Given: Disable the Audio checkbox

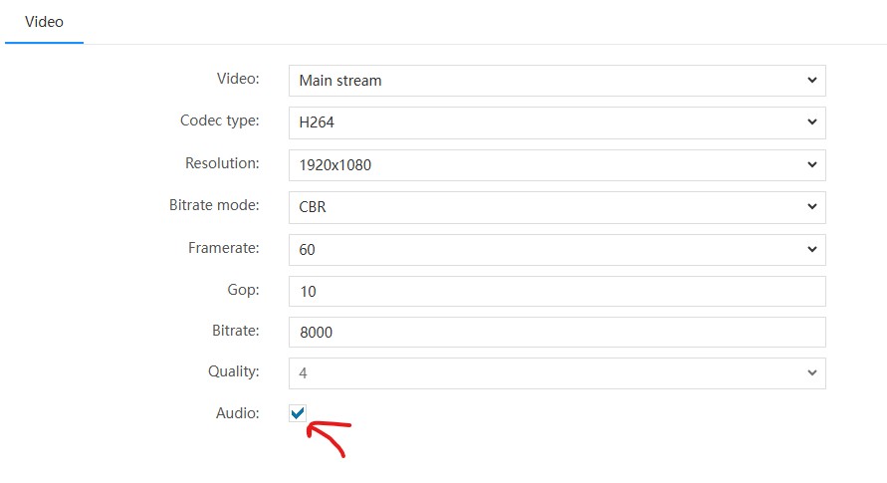Looking at the screenshot, I should [298, 413].
